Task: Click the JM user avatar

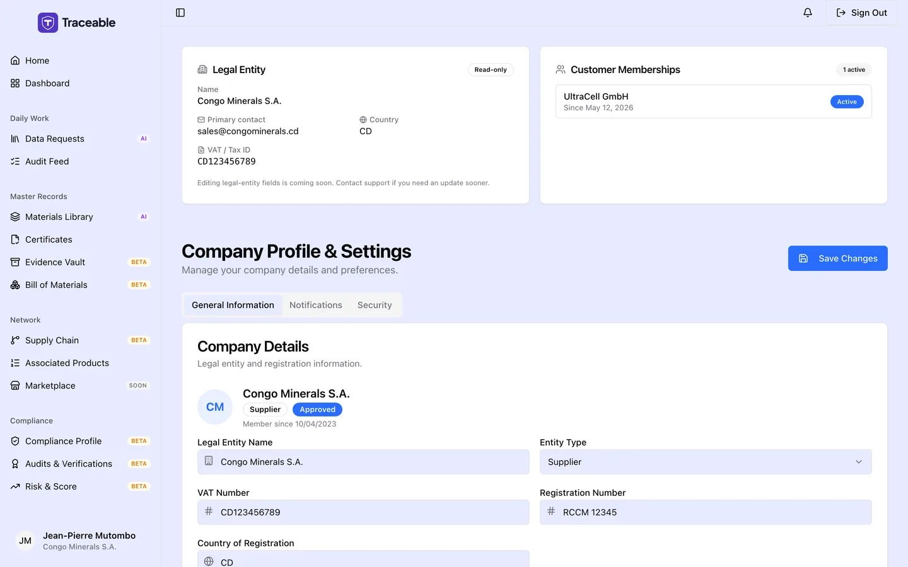Action: coord(25,541)
